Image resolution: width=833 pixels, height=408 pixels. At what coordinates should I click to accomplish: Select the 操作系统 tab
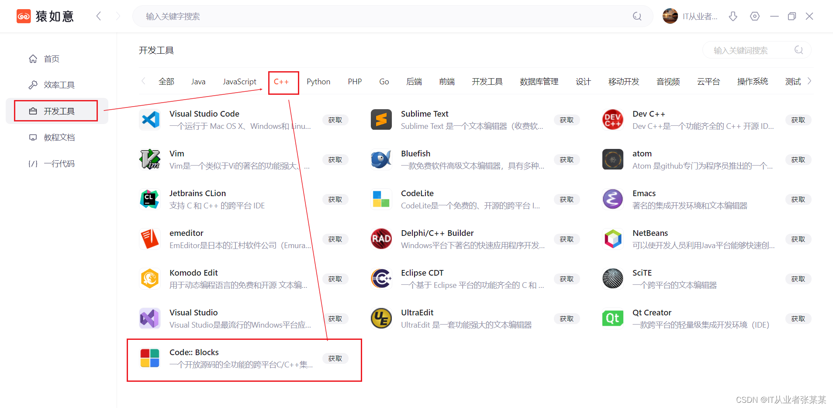click(x=753, y=82)
